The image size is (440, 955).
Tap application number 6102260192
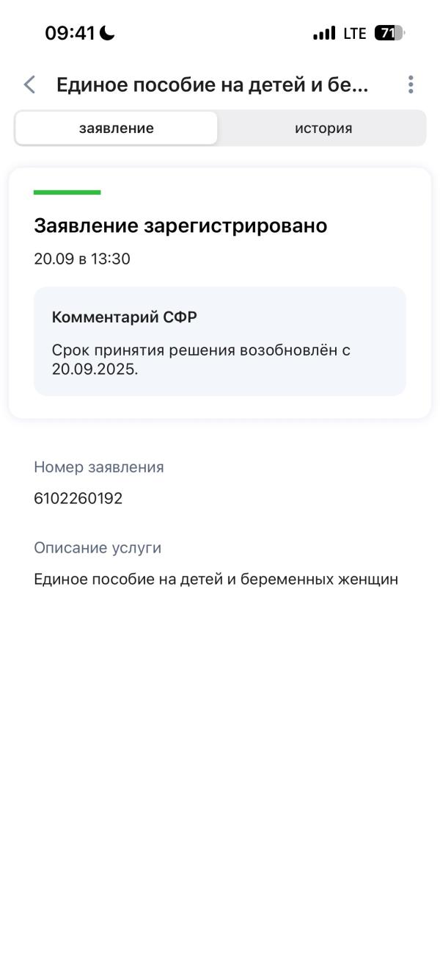[78, 499]
